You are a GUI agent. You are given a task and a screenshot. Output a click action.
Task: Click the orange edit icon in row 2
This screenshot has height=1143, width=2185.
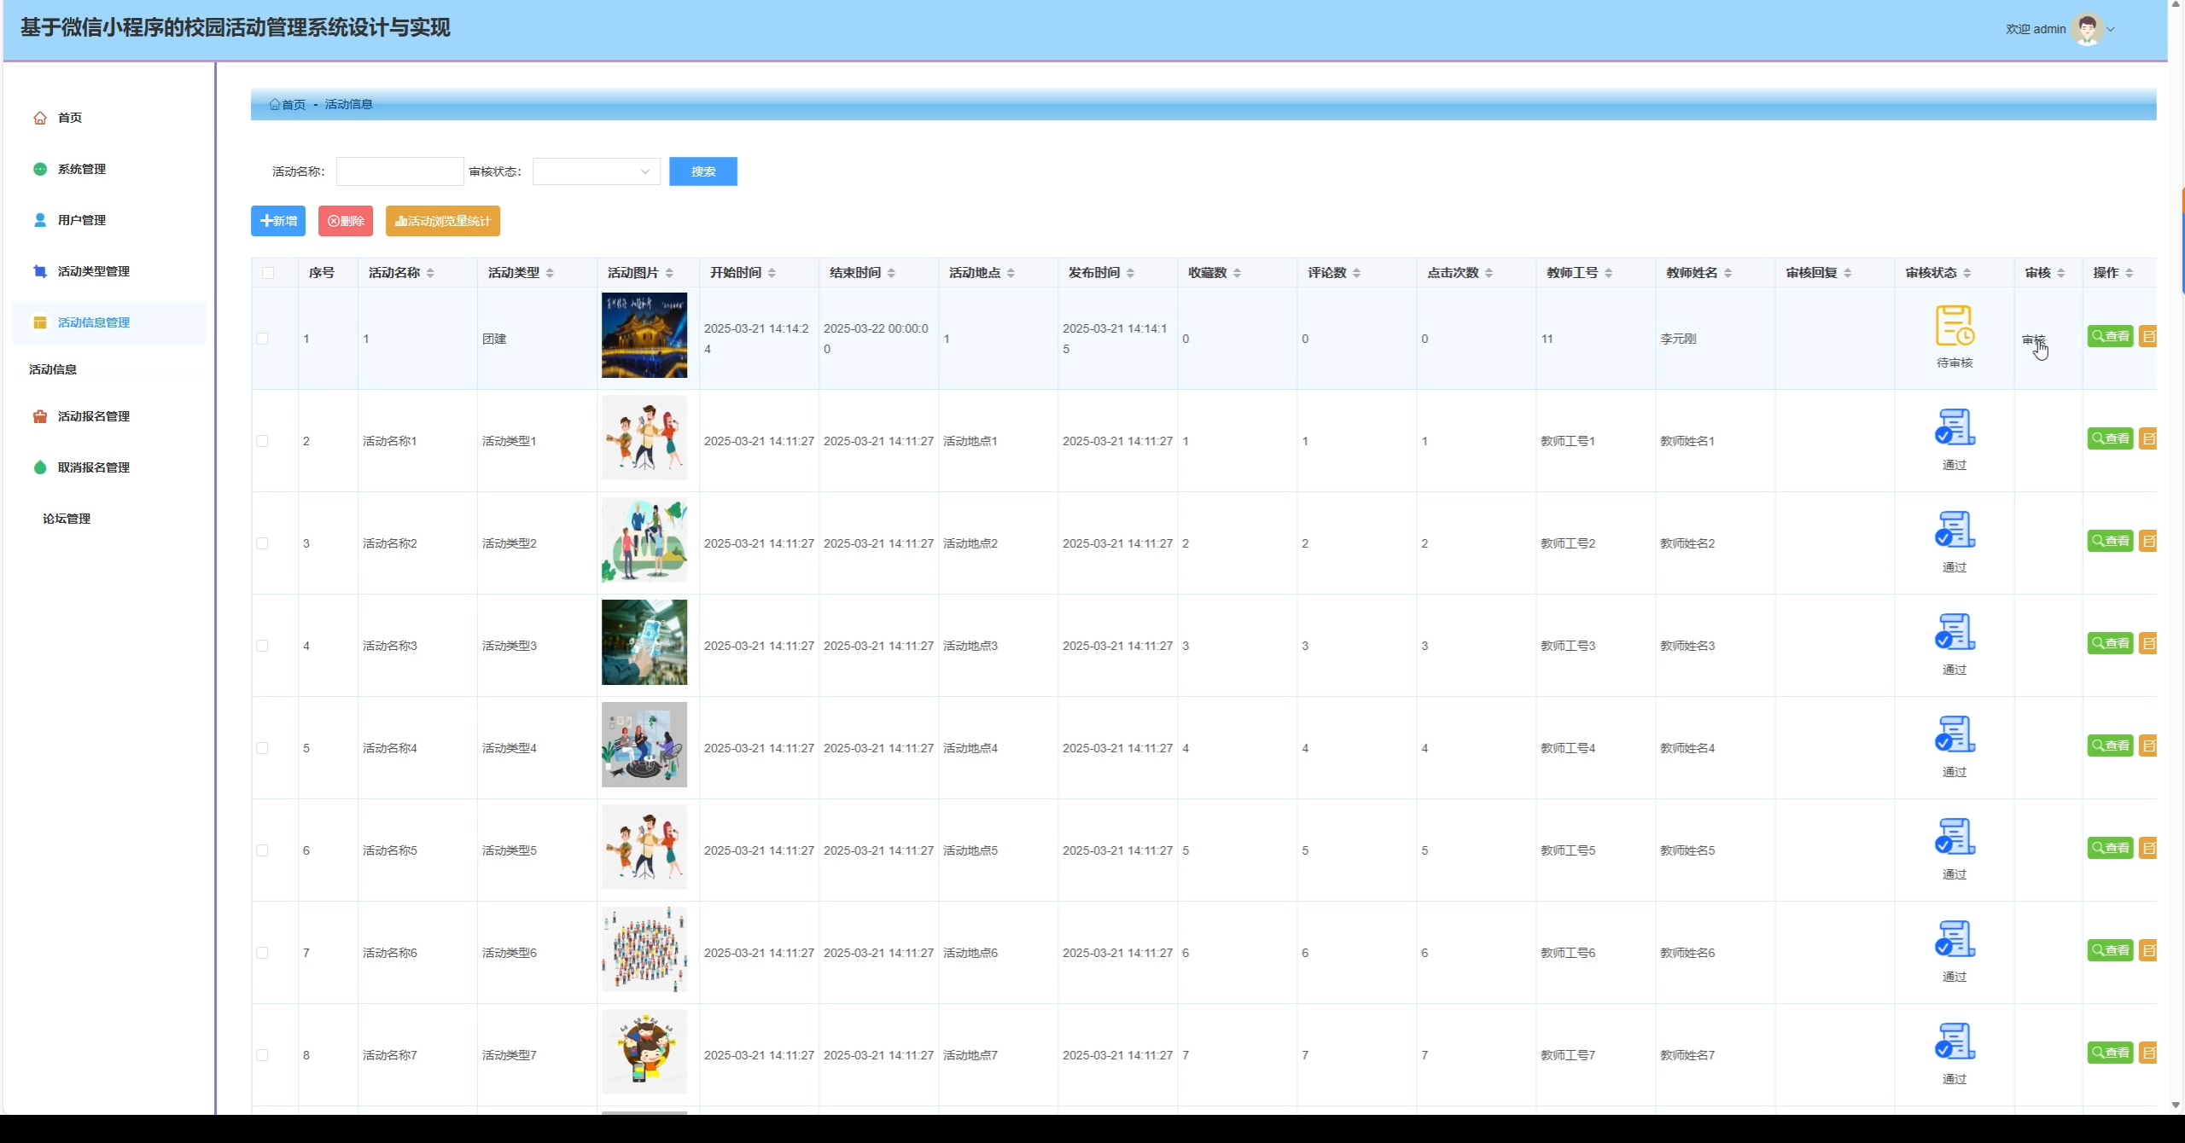(x=2148, y=438)
